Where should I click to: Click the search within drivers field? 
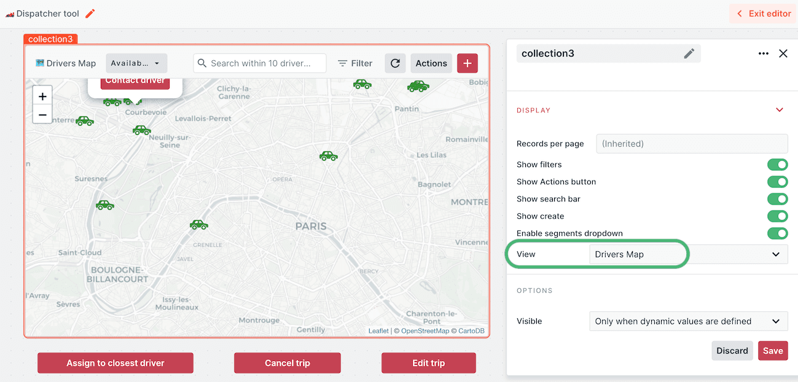[260, 63]
